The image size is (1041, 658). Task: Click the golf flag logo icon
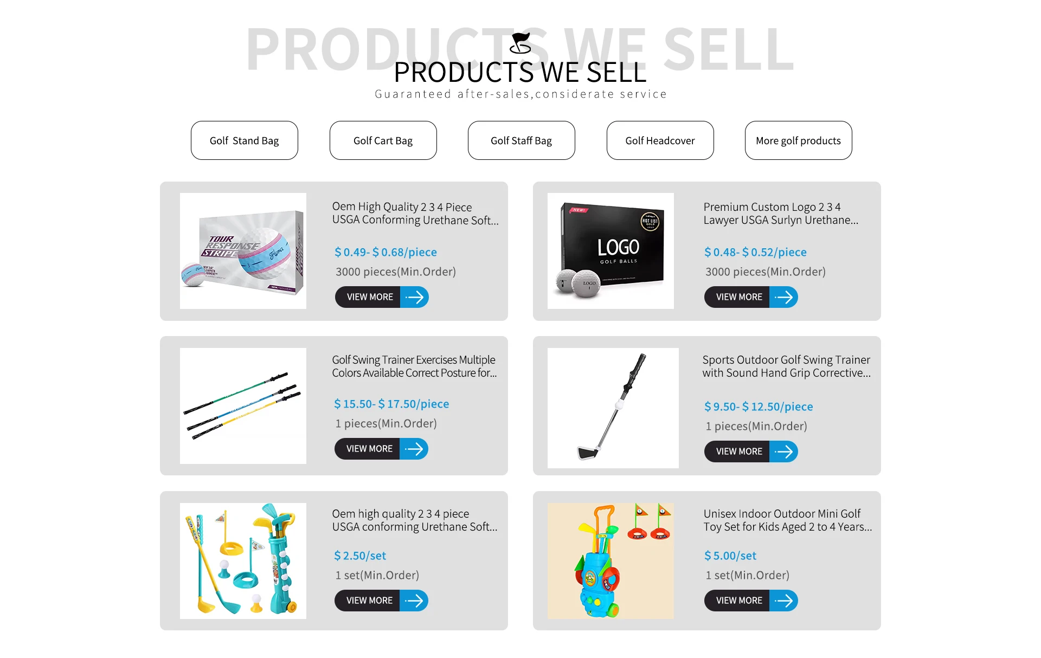[x=520, y=43]
